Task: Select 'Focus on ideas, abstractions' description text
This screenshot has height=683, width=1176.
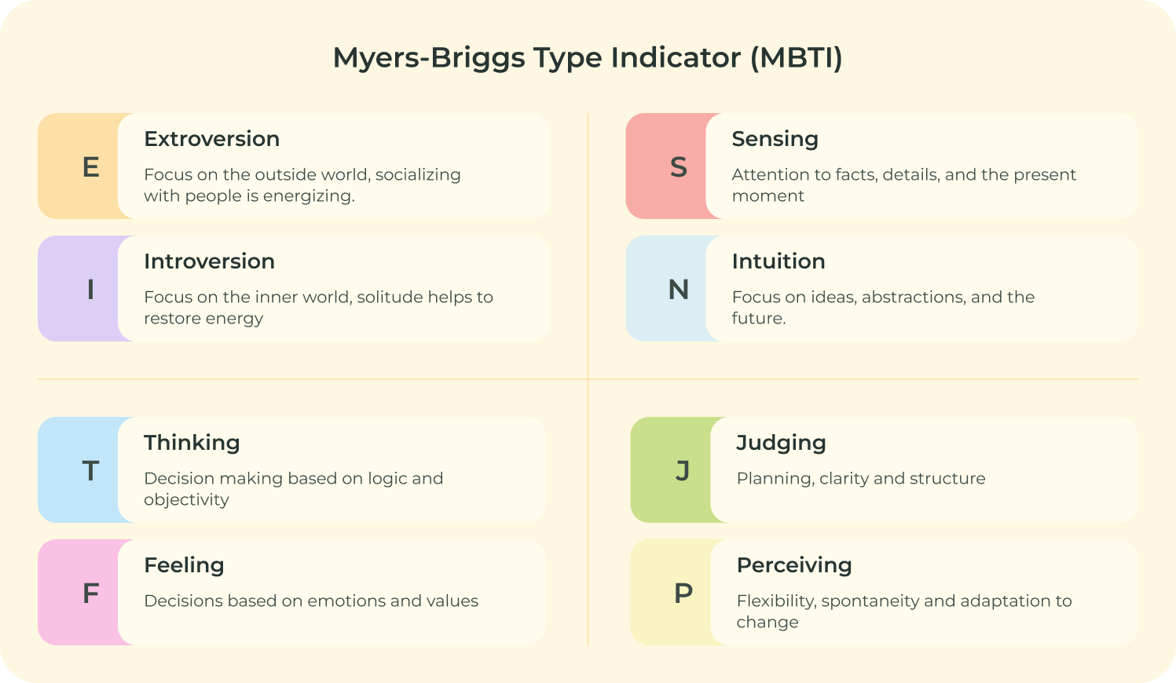Action: click(x=884, y=308)
